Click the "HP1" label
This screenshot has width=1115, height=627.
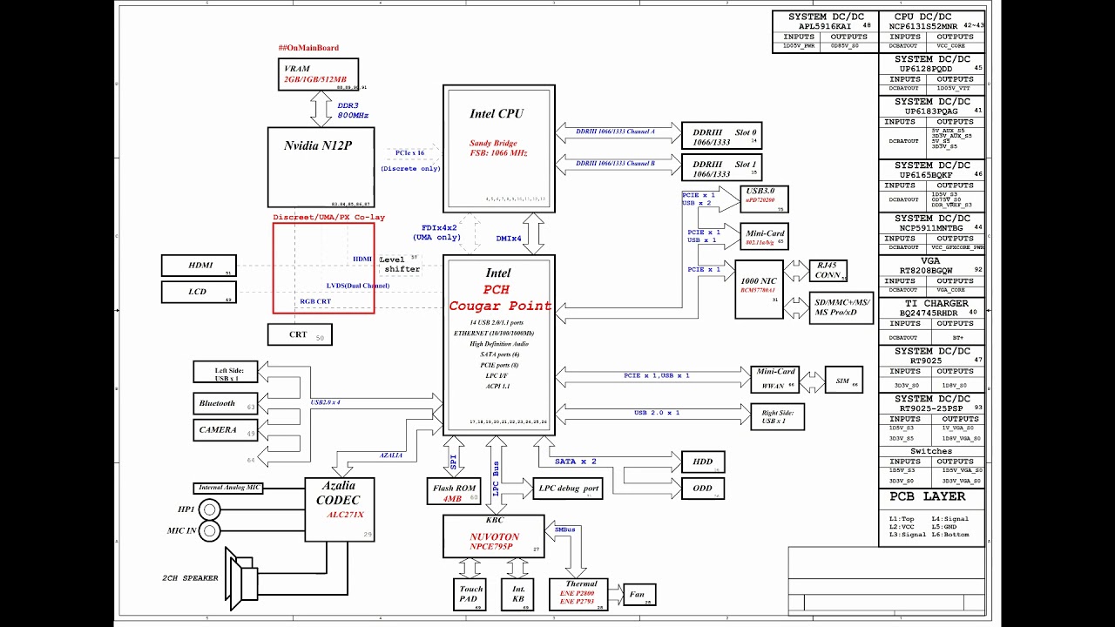186,509
